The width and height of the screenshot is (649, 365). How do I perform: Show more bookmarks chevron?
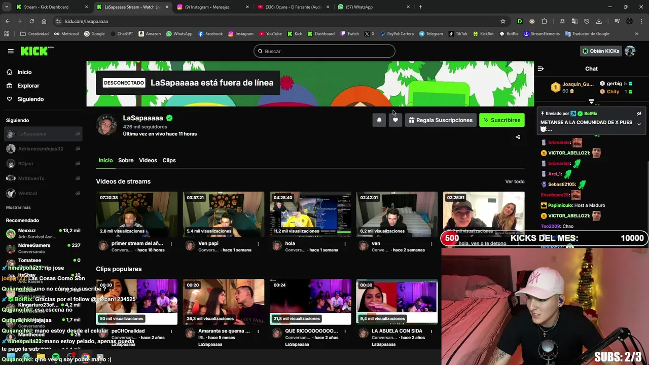point(637,34)
